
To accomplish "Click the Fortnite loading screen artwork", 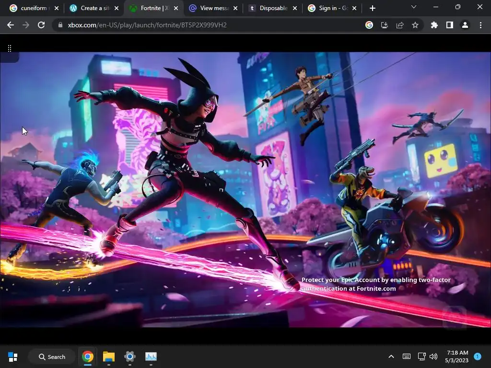I will coord(245,190).
